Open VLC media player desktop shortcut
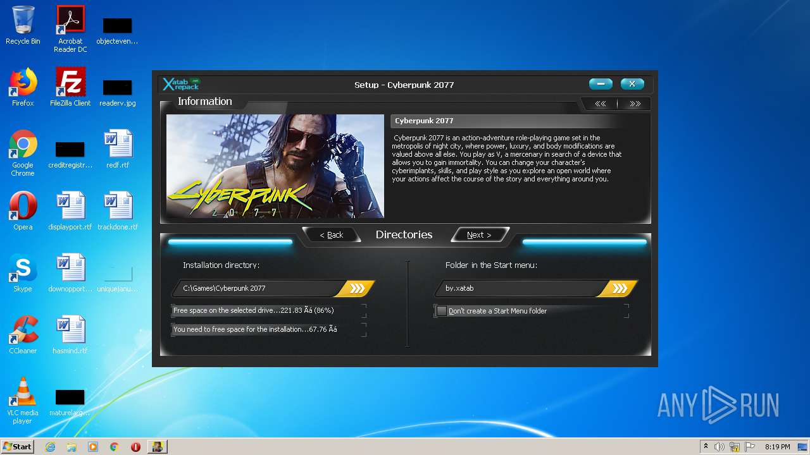This screenshot has width=810, height=455. tap(23, 401)
